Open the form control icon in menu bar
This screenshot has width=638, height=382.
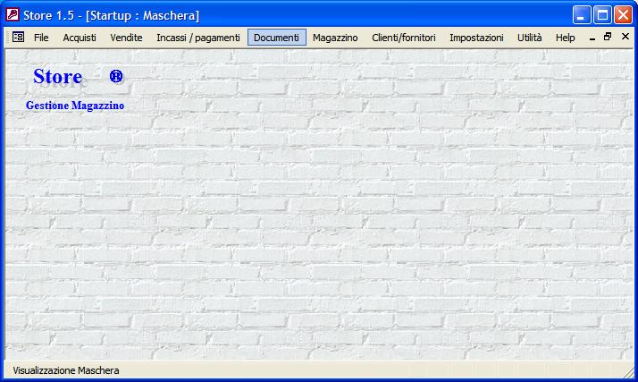click(18, 38)
